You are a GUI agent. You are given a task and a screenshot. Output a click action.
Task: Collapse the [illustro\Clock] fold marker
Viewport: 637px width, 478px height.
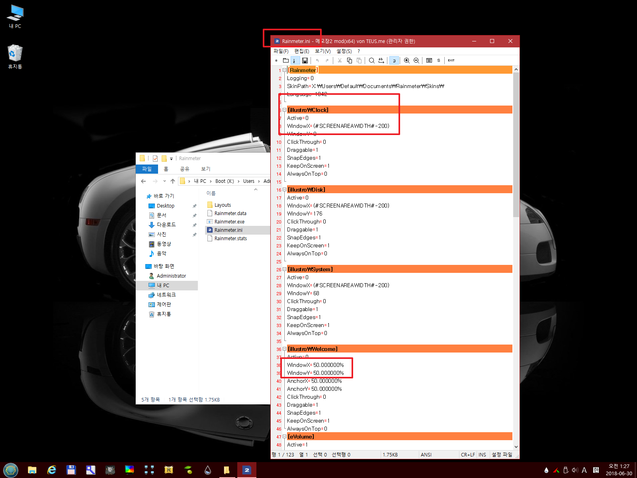[284, 110]
